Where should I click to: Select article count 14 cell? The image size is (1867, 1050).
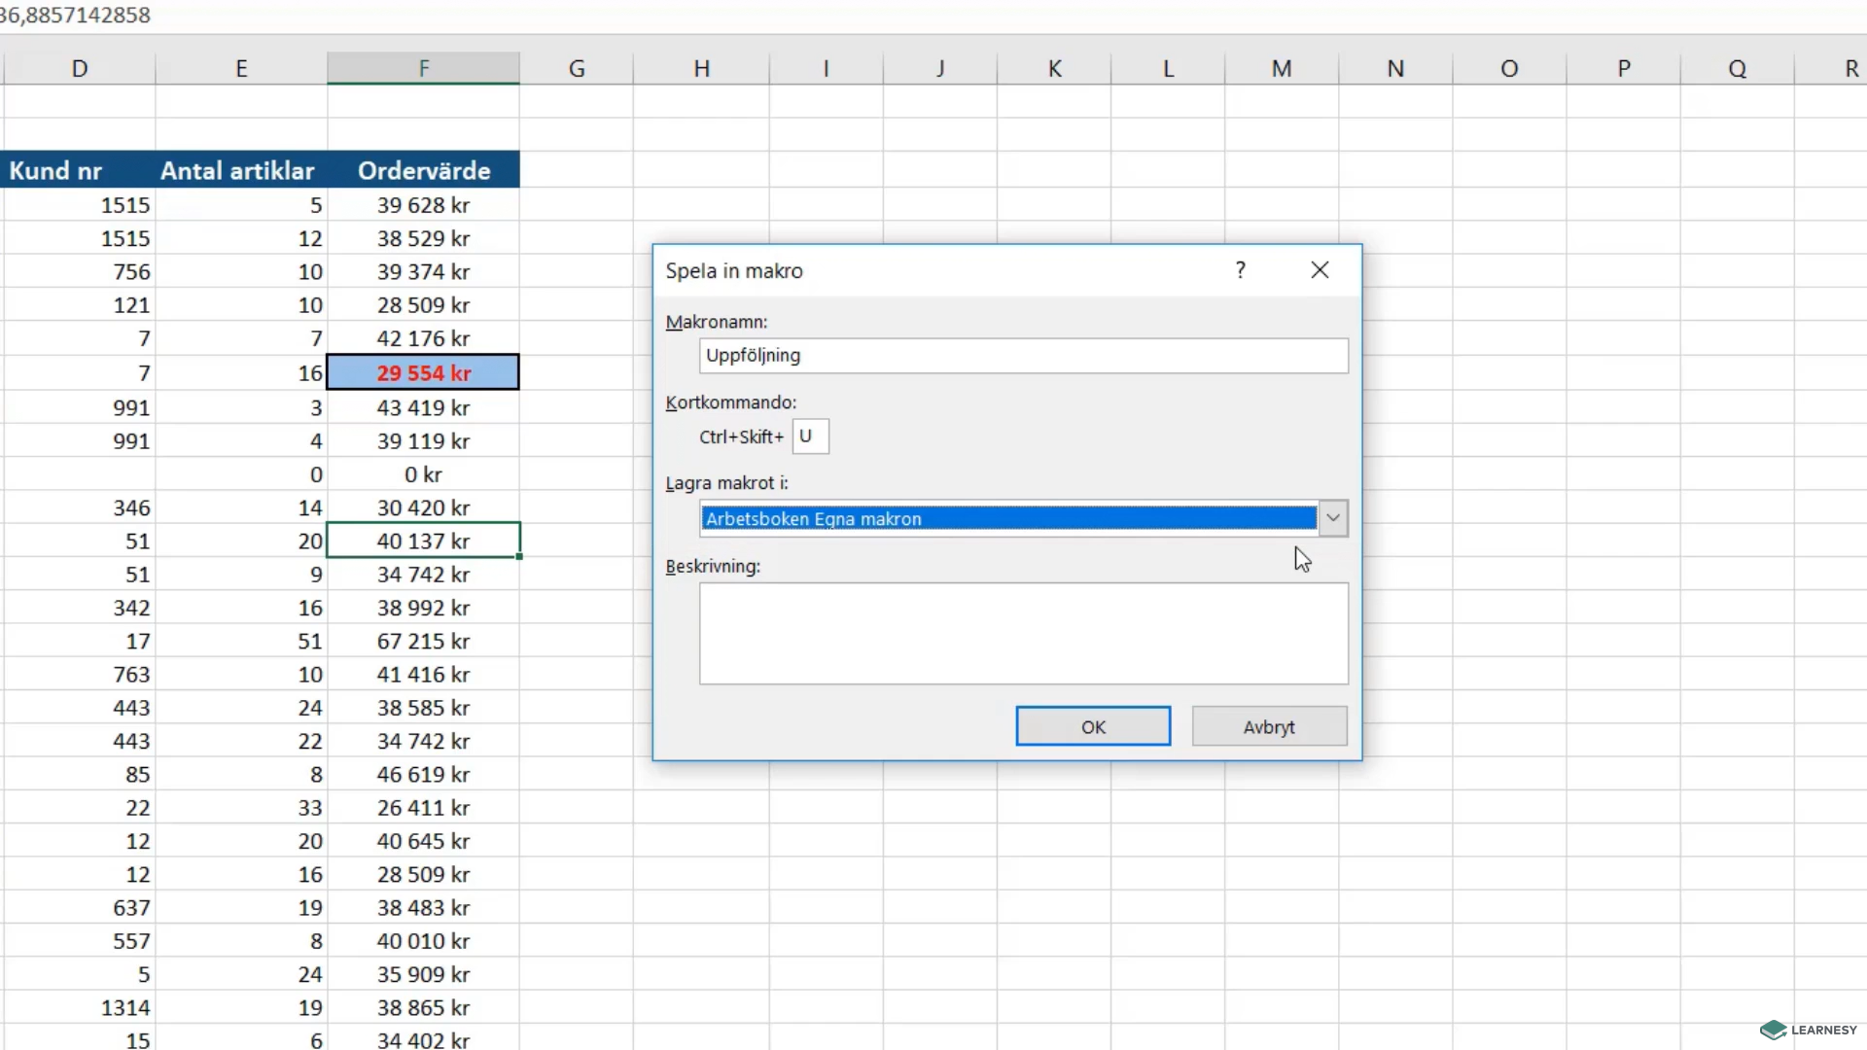[241, 507]
